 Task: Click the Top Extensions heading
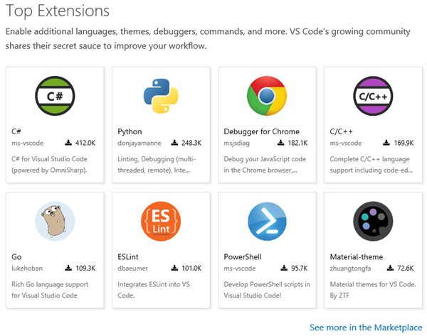58,11
